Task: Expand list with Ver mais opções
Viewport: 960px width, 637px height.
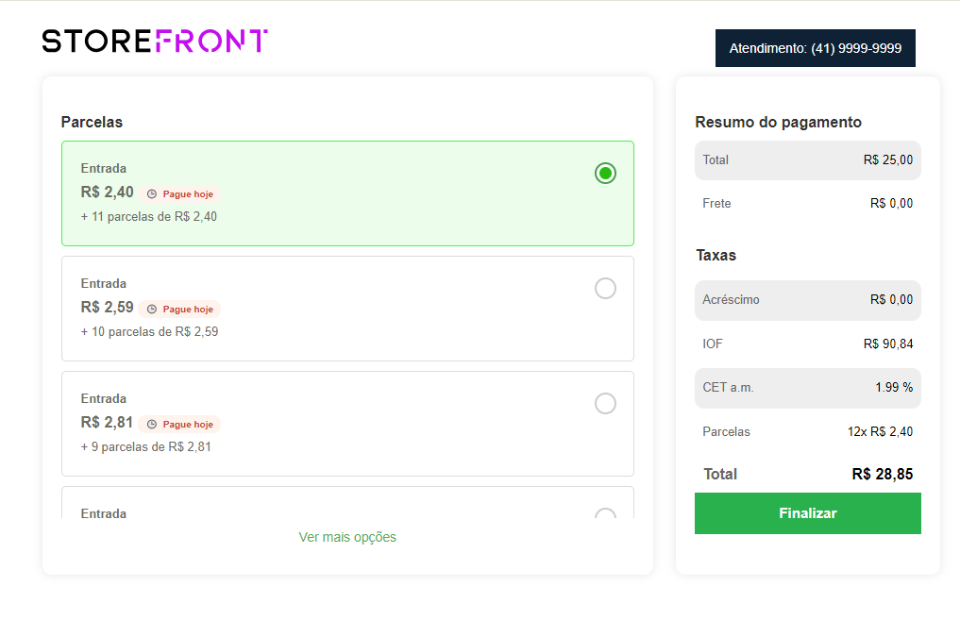Action: (347, 537)
